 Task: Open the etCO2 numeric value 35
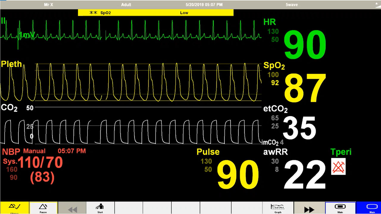pyautogui.click(x=299, y=128)
